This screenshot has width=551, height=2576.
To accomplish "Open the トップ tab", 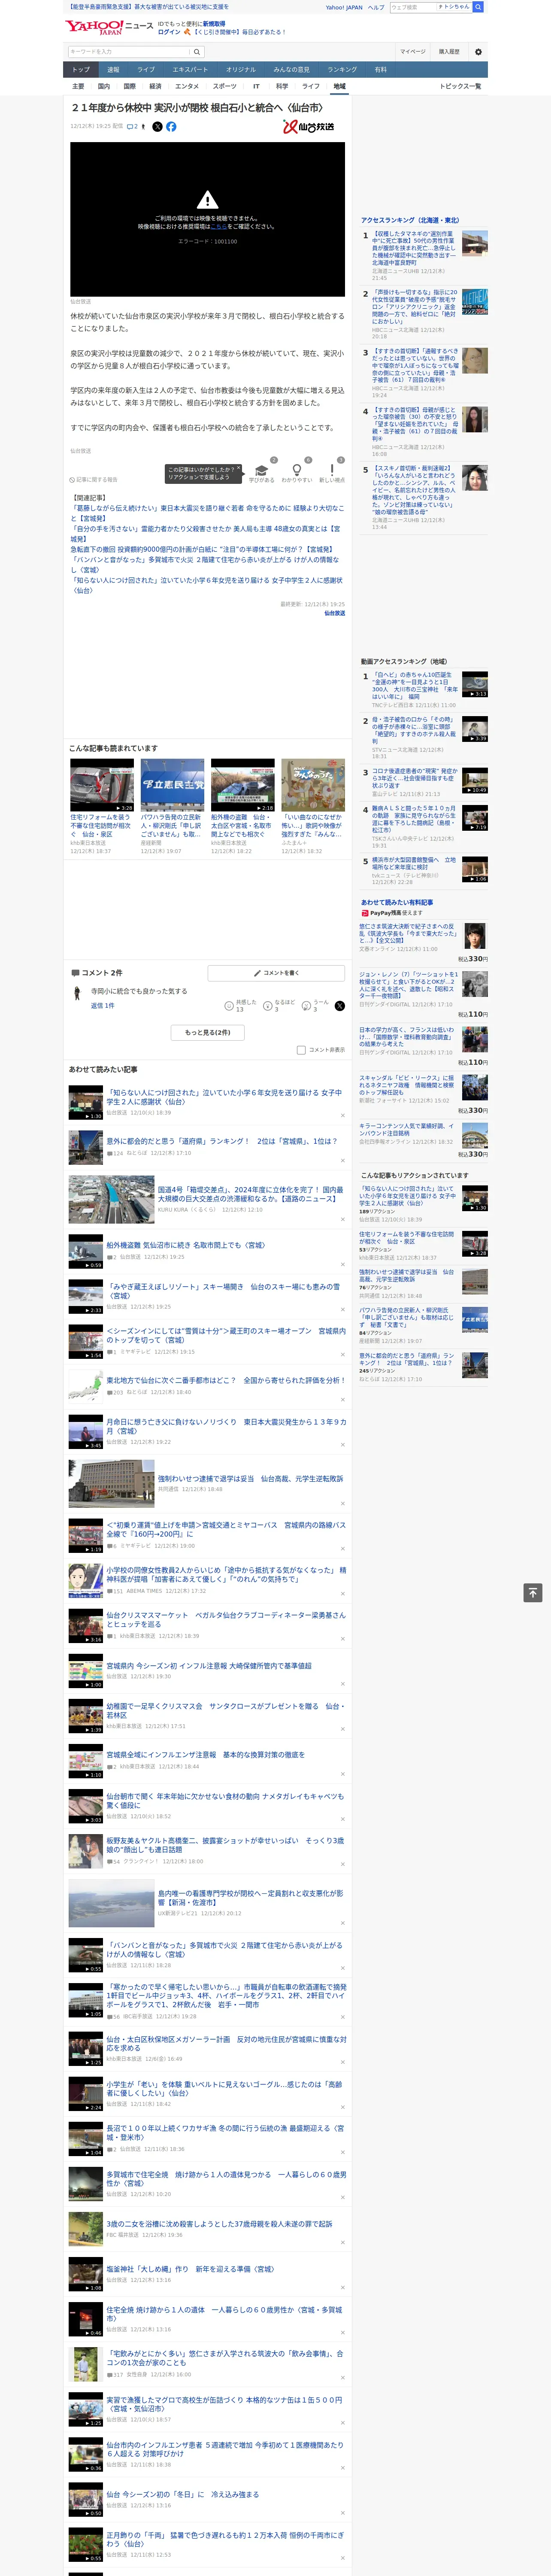I will (81, 70).
